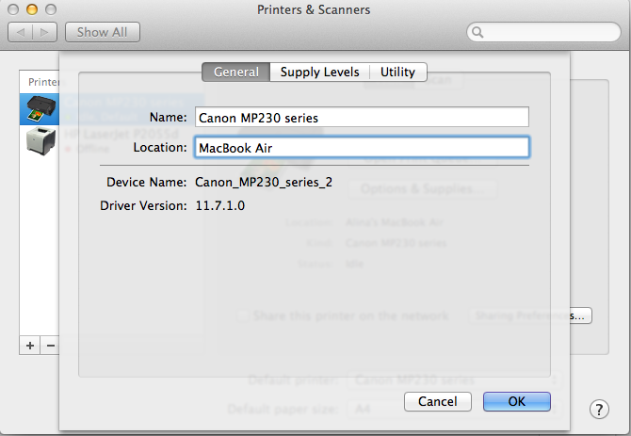Go back with the left arrow
Screen dimensions: 631x436
[x=21, y=32]
